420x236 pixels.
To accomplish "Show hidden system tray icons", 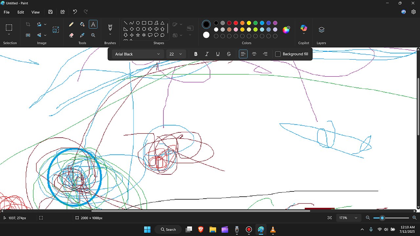I will (x=362, y=229).
